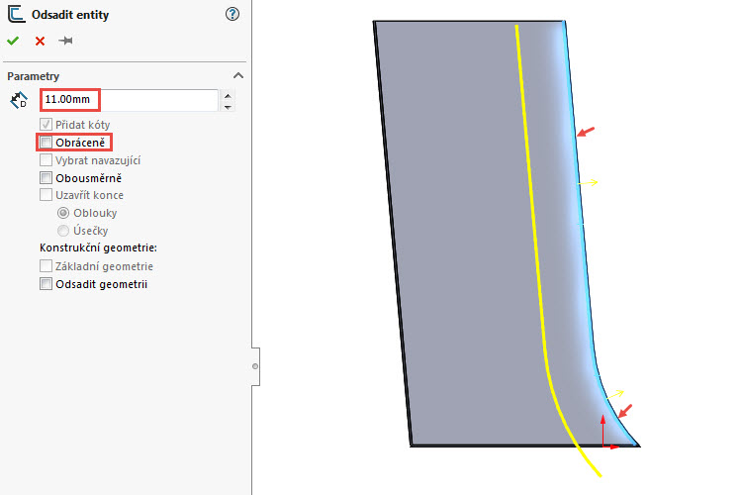Decrease offset distance with down arrow
The height and width of the screenshot is (495, 742).
tap(229, 107)
